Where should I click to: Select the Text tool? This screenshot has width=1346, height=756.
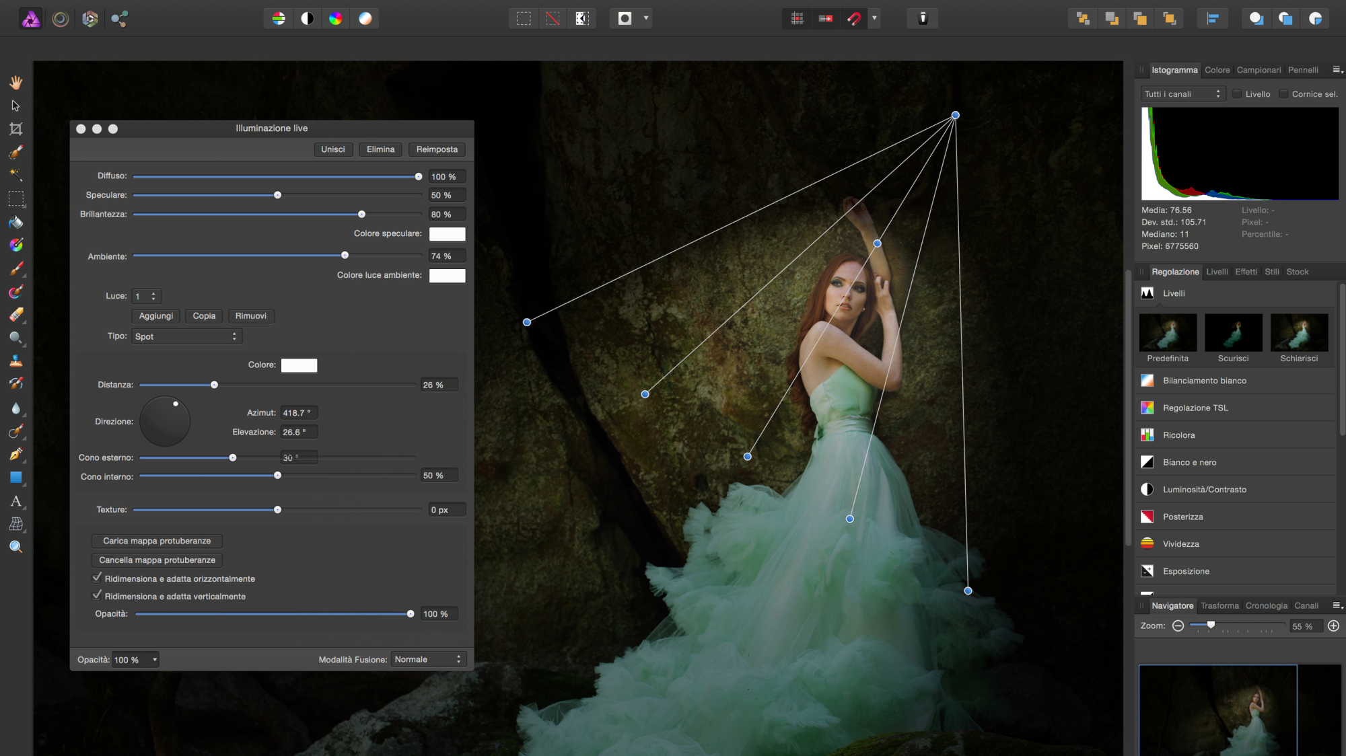pyautogui.click(x=16, y=501)
